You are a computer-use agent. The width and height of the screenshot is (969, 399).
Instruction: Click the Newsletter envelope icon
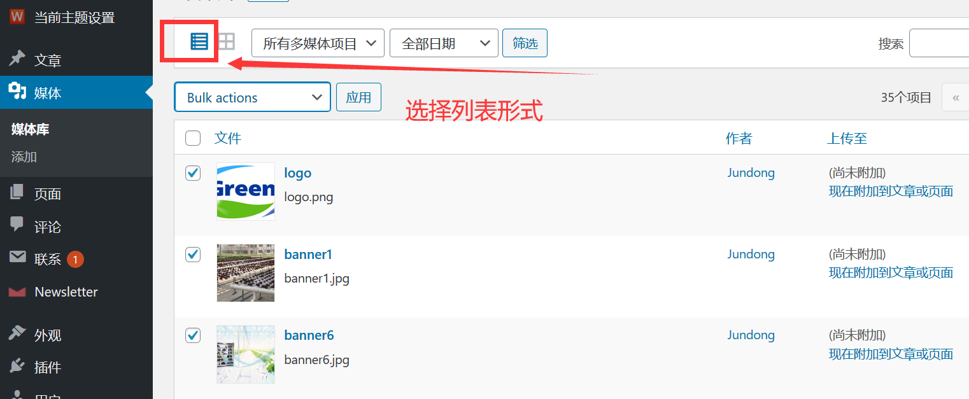17,292
